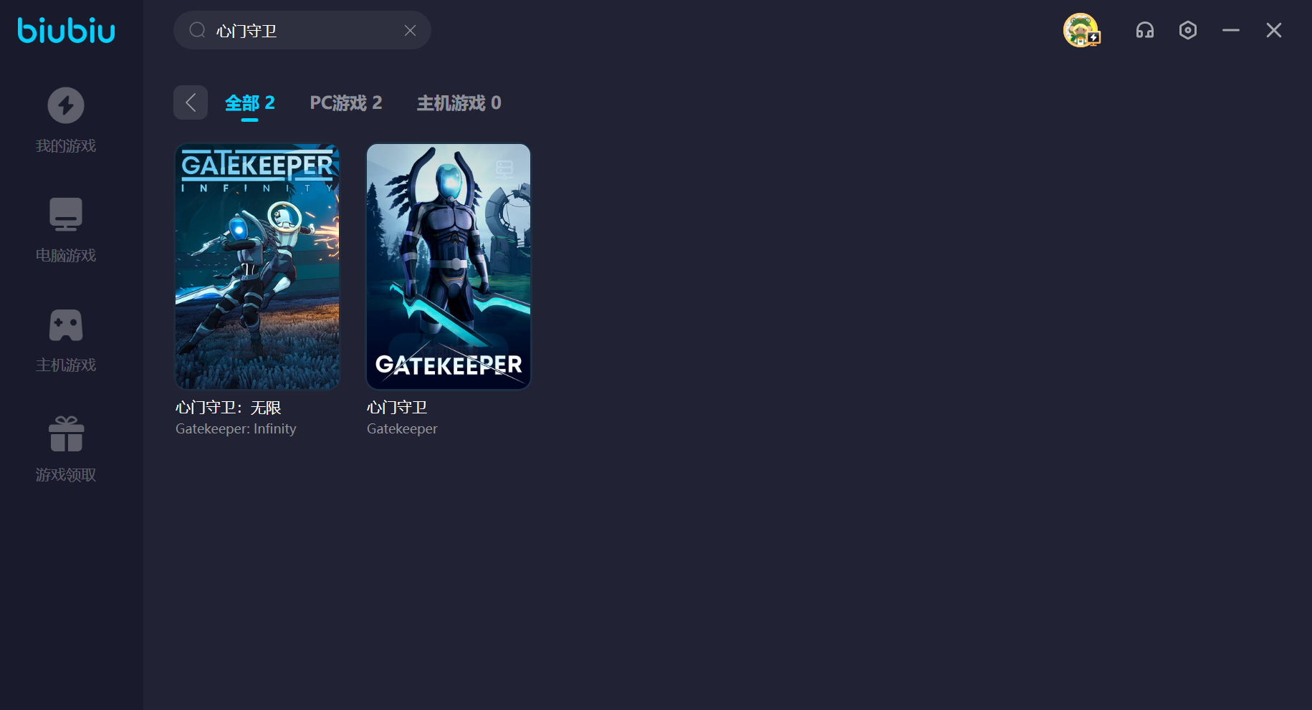The height and width of the screenshot is (710, 1312).
Task: Minimize the biubiu window
Action: [1231, 30]
